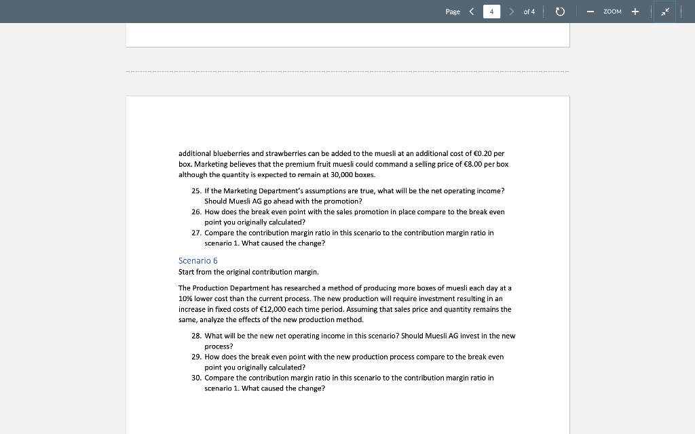Advance to the next page
Image resolution: width=695 pixels, height=434 pixels.
511,11
